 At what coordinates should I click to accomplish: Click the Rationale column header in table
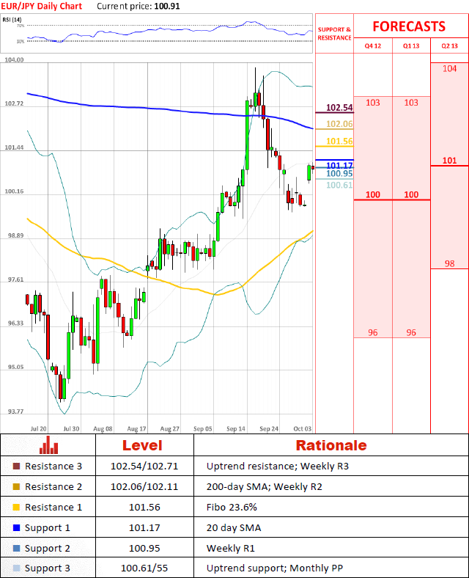coord(330,445)
